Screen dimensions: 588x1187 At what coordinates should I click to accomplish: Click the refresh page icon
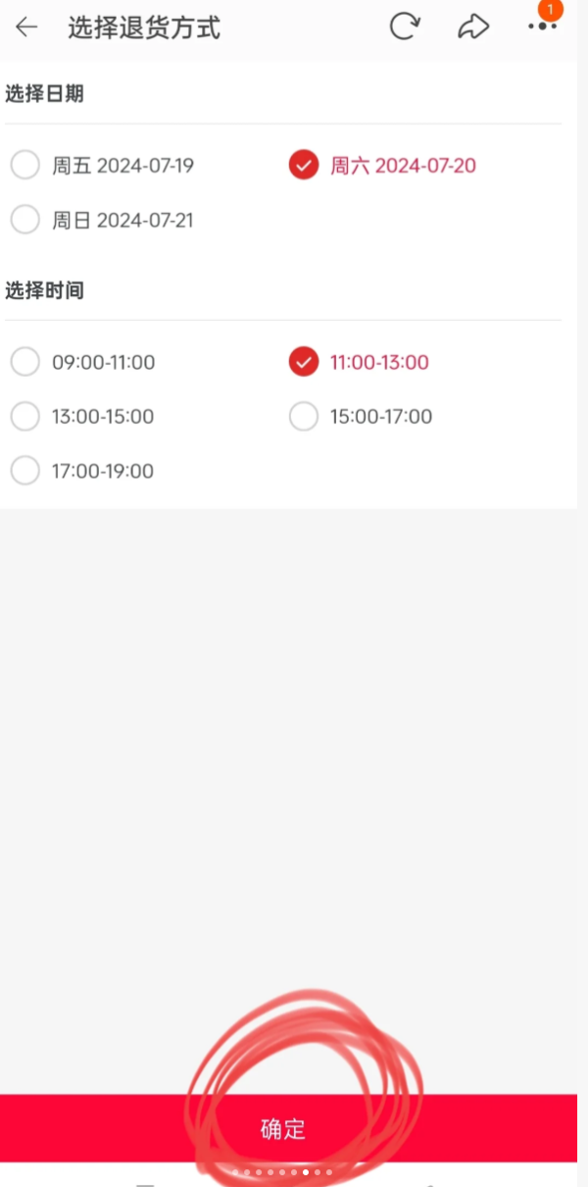pos(404,26)
